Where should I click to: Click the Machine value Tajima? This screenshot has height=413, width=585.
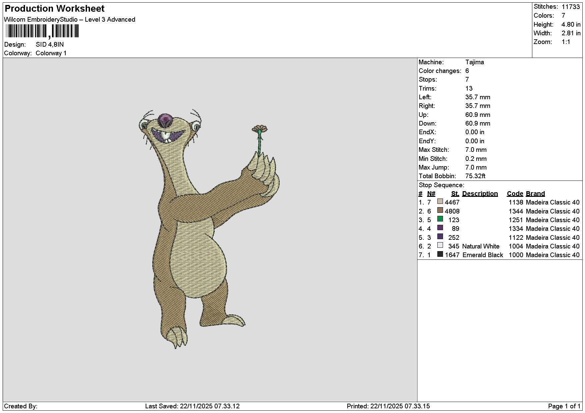coord(475,62)
